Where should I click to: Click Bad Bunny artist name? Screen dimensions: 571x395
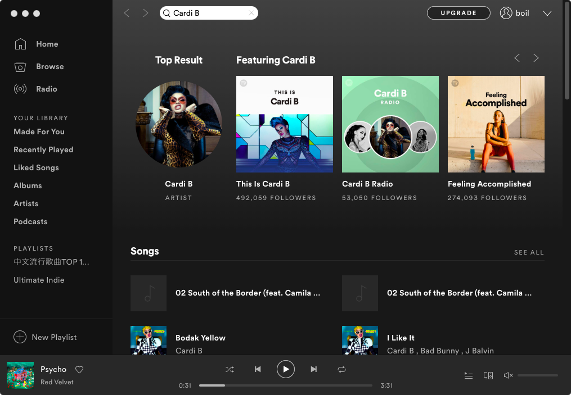click(439, 351)
